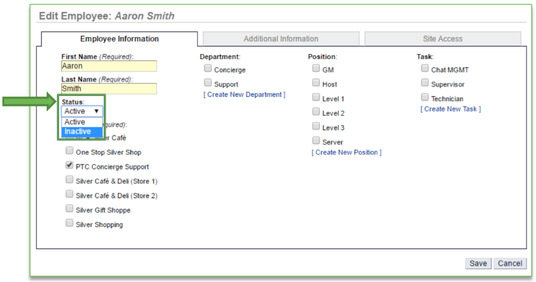
Task: Choose Inactive from the status list
Action: click(x=78, y=131)
